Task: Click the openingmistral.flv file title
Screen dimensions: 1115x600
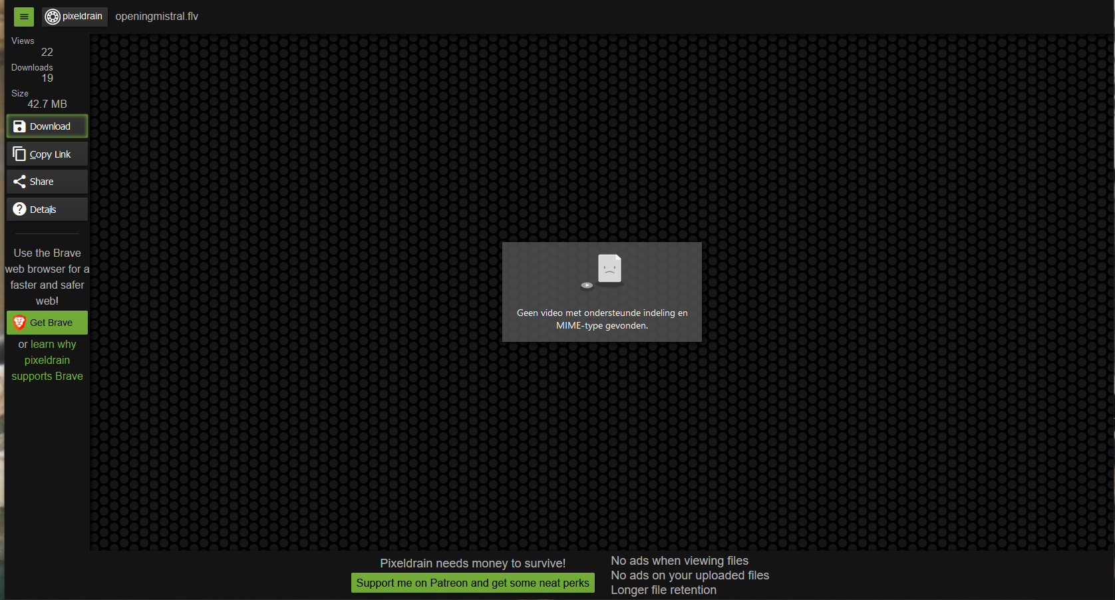Action: coord(157,17)
